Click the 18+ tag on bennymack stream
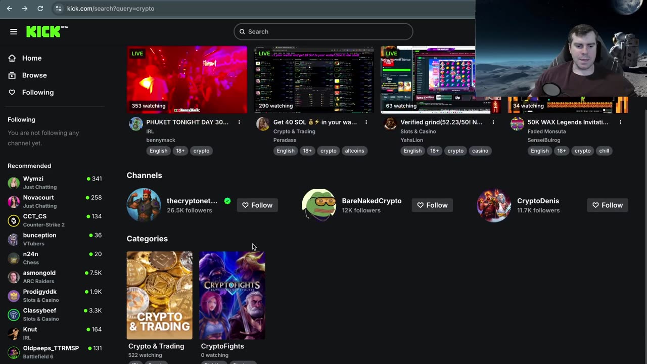The image size is (647, 364). click(180, 151)
